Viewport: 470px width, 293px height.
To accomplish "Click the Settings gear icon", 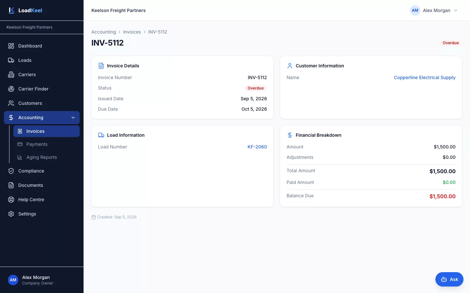I will point(11,214).
